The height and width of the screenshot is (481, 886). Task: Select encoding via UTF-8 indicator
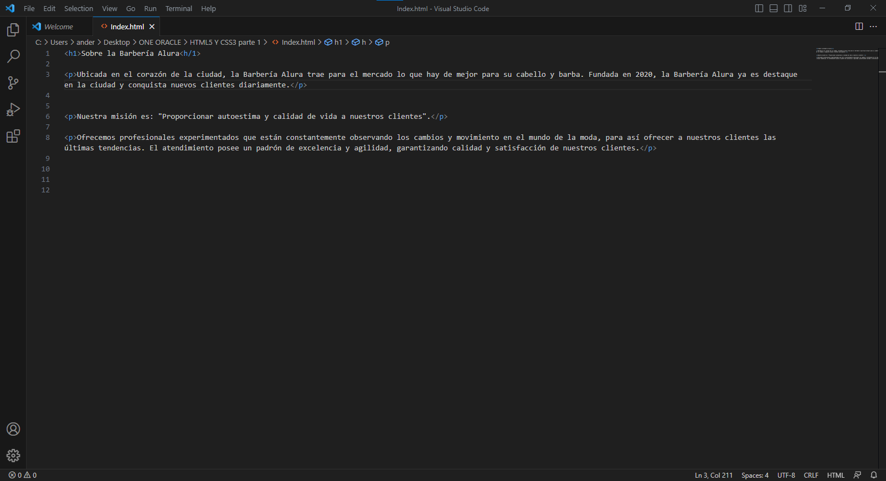(786, 475)
